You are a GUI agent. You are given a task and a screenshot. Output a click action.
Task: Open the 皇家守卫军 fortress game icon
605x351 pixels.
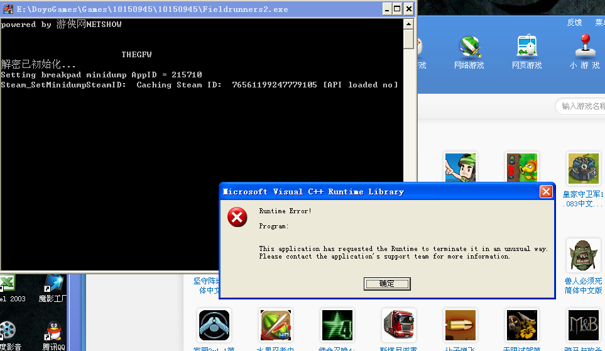point(584,169)
